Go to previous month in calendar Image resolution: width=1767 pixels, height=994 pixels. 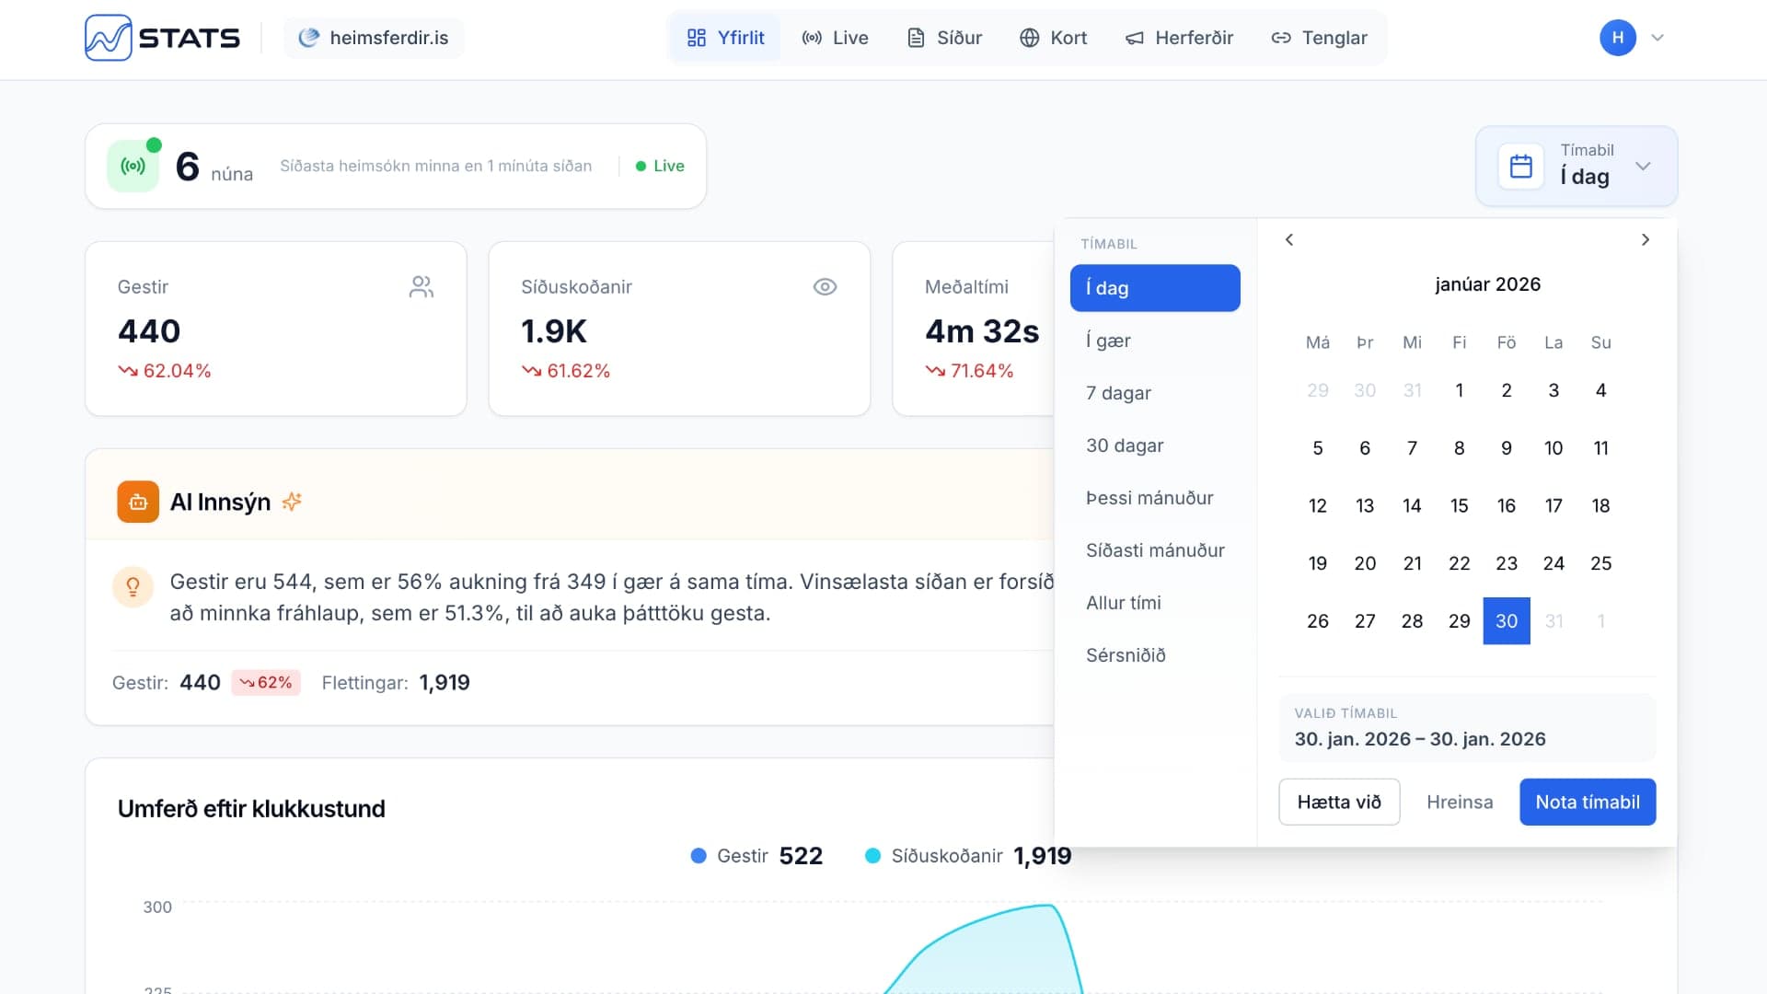(1289, 240)
